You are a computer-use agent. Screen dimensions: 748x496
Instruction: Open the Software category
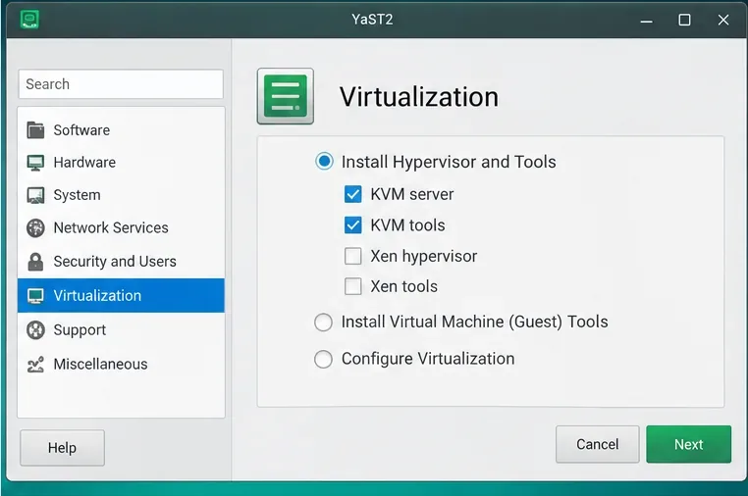pos(121,130)
